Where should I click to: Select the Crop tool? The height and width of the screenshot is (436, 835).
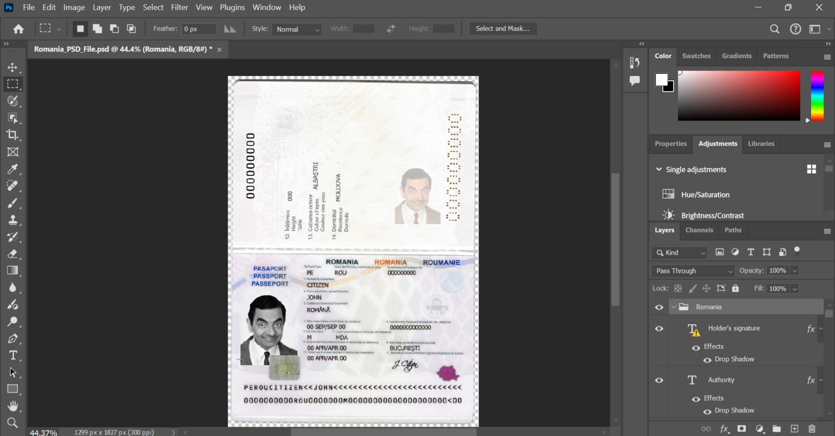point(13,135)
